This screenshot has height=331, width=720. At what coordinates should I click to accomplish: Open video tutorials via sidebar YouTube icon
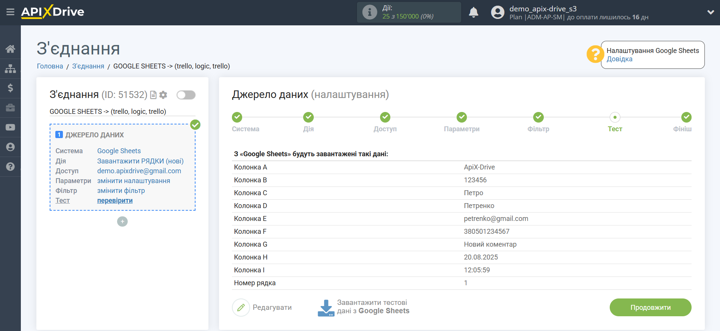10,127
